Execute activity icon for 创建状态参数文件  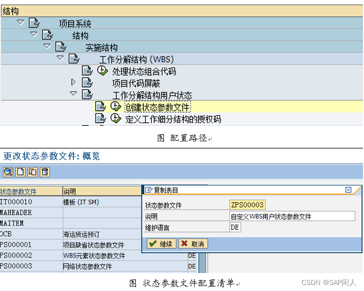click(116, 106)
